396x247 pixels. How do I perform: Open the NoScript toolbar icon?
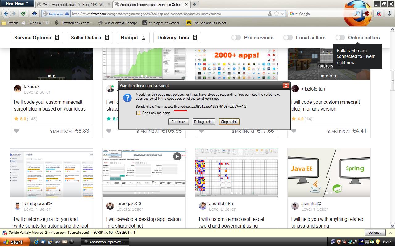click(x=379, y=14)
